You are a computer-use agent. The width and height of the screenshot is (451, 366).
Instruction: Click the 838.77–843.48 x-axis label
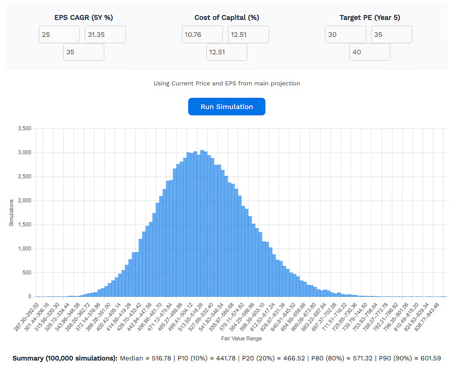tap(427, 317)
